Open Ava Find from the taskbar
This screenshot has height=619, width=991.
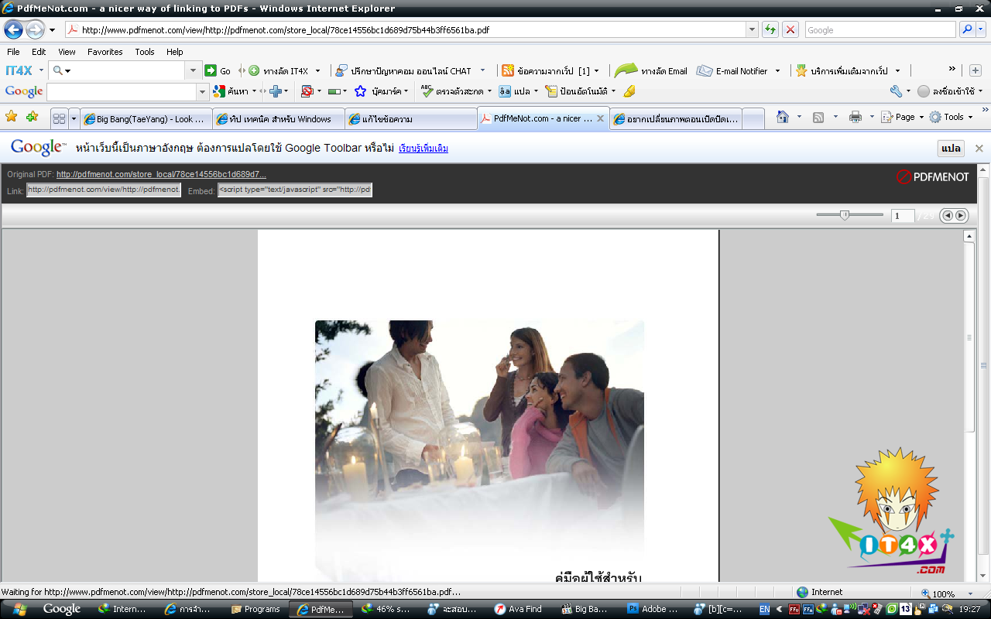pyautogui.click(x=518, y=609)
